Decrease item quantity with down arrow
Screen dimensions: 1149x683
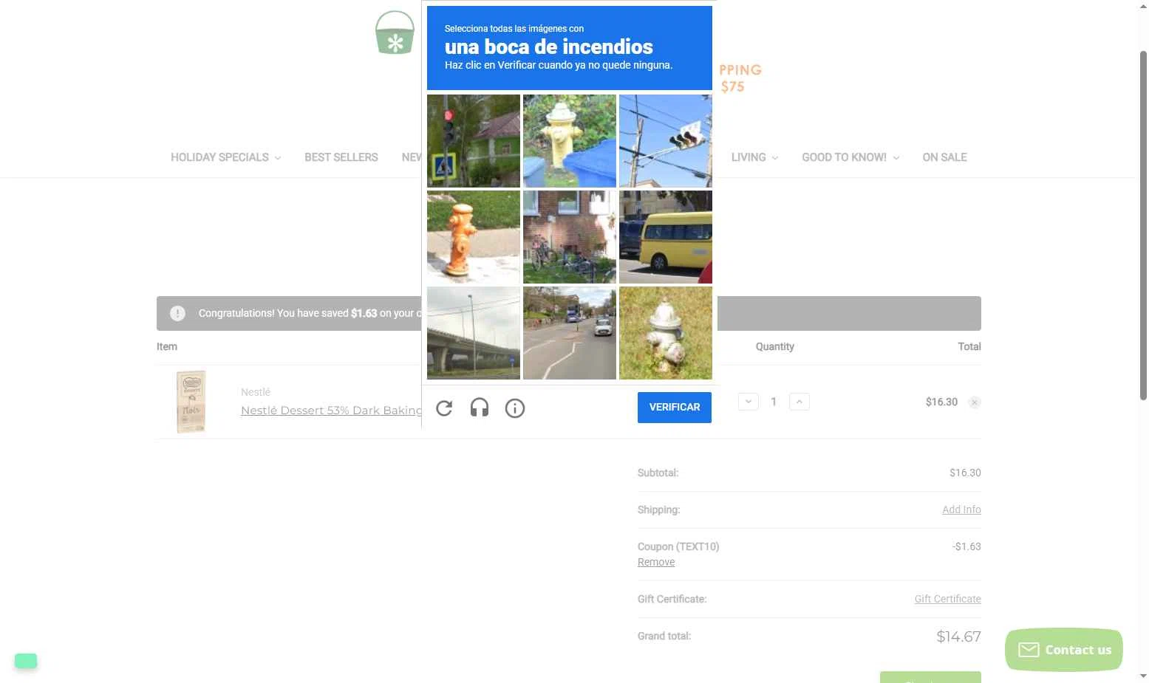click(749, 402)
